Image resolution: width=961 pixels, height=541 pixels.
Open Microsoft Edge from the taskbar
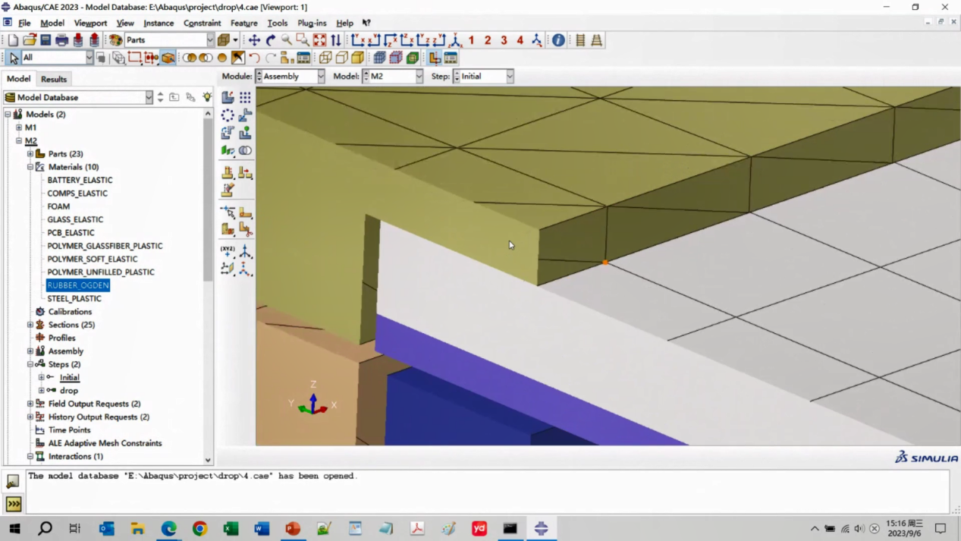tap(168, 528)
